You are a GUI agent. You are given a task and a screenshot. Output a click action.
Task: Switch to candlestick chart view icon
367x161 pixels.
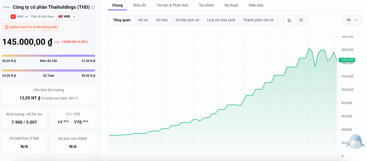point(301,20)
